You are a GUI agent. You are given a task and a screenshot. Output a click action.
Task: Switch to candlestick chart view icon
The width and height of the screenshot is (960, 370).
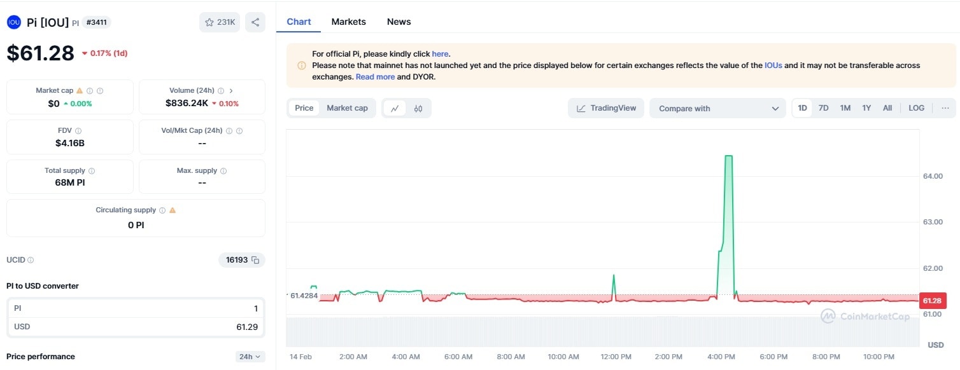418,108
